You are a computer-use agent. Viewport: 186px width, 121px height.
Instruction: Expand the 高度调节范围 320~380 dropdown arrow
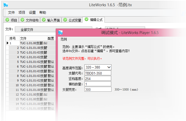[x=109, y=67]
